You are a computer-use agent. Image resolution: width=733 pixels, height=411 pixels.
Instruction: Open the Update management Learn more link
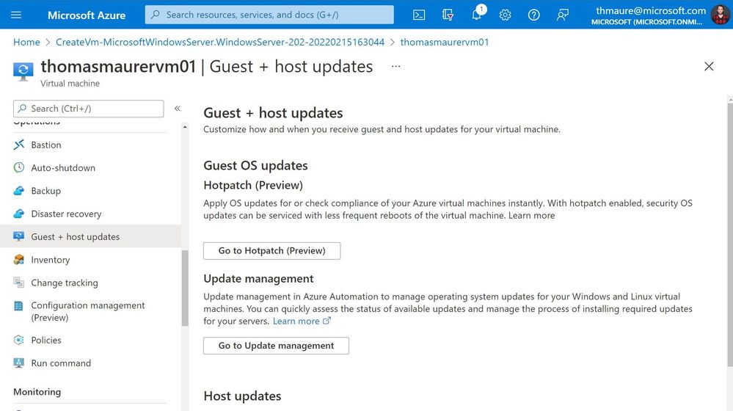(x=302, y=321)
